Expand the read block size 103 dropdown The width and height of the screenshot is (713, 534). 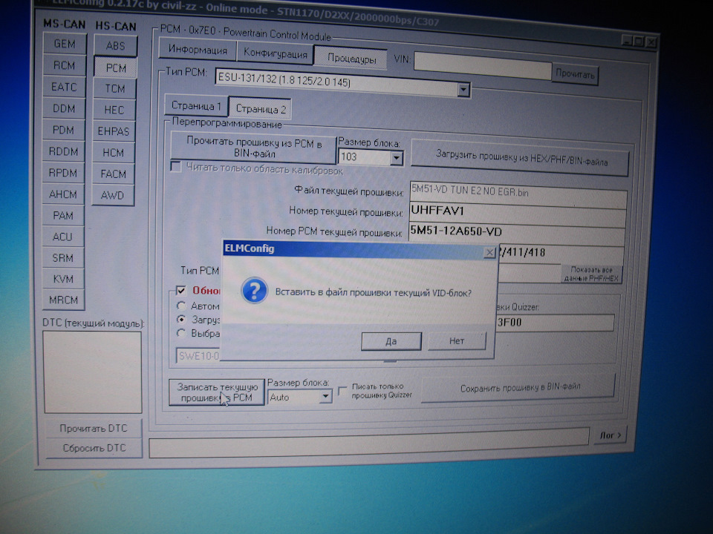tap(397, 158)
